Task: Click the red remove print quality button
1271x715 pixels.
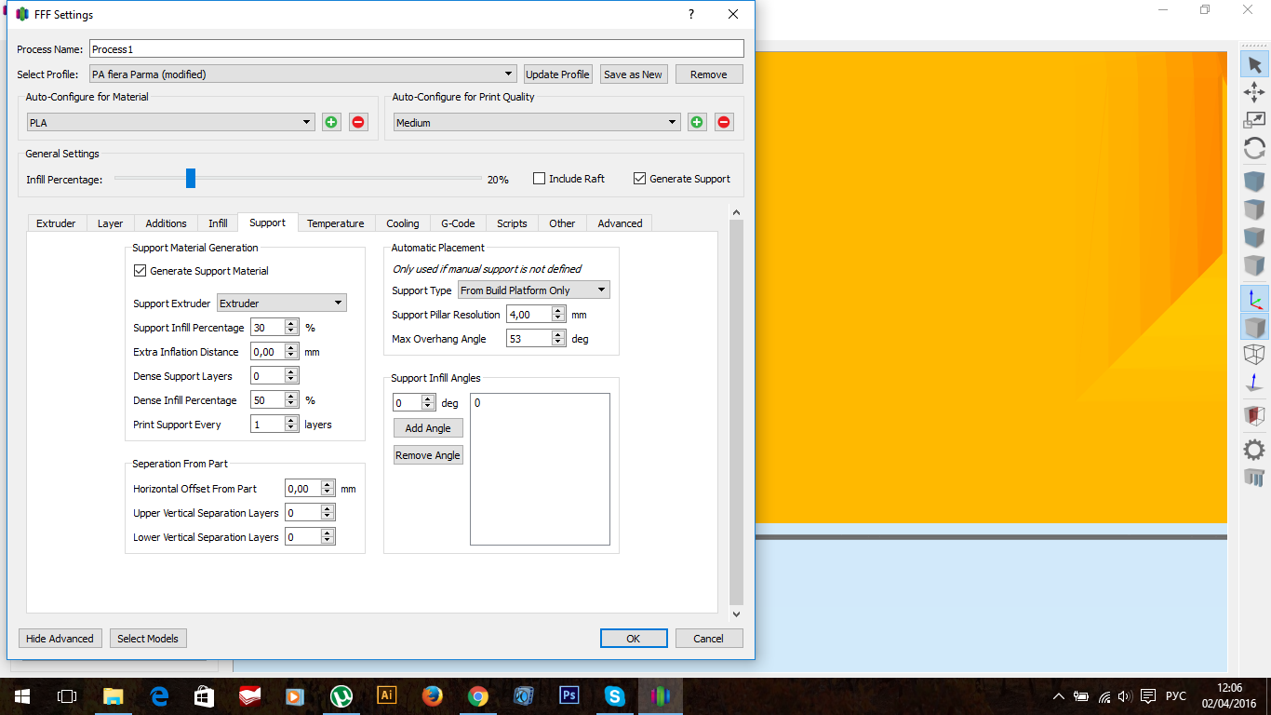Action: (x=724, y=122)
